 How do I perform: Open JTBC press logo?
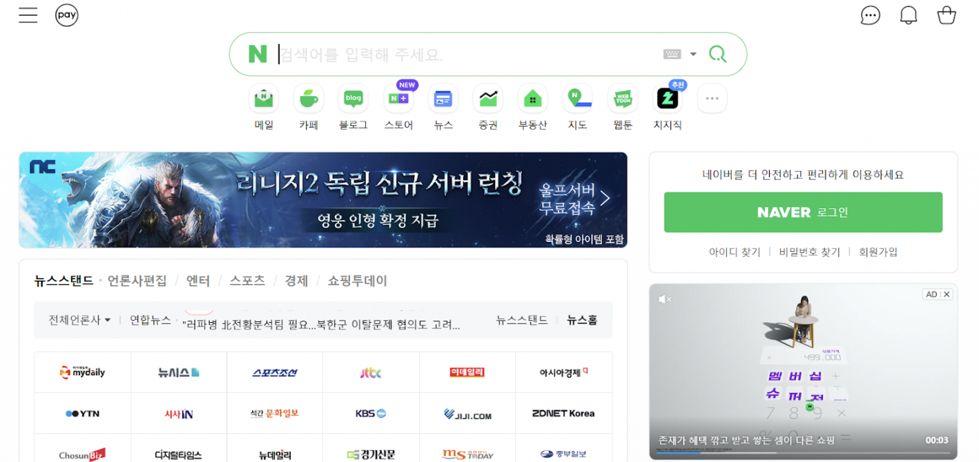click(x=371, y=372)
